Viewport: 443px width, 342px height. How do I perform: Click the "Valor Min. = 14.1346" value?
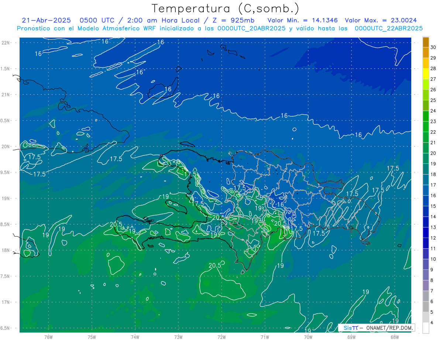click(303, 20)
